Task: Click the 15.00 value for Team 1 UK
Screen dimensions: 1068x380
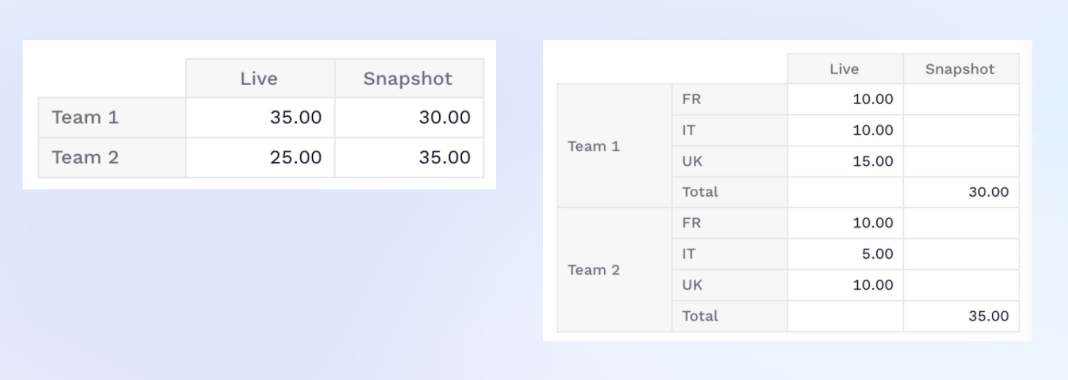Action: [x=845, y=161]
